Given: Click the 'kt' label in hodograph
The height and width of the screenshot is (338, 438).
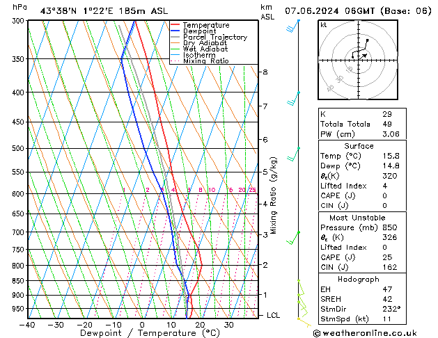Looking at the screenshot, I should pyautogui.click(x=324, y=25).
